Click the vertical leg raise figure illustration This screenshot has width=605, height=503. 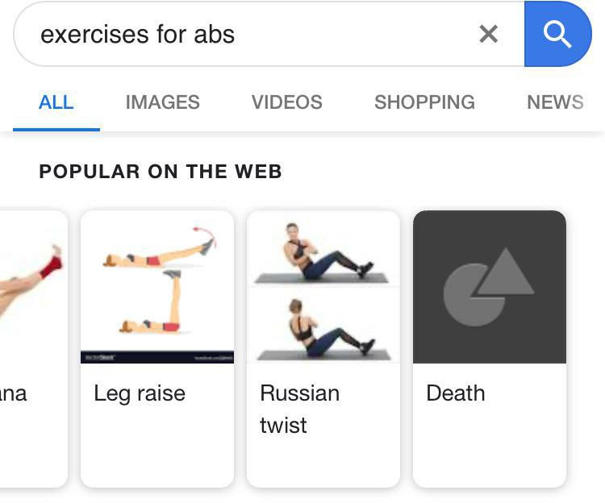(152, 302)
